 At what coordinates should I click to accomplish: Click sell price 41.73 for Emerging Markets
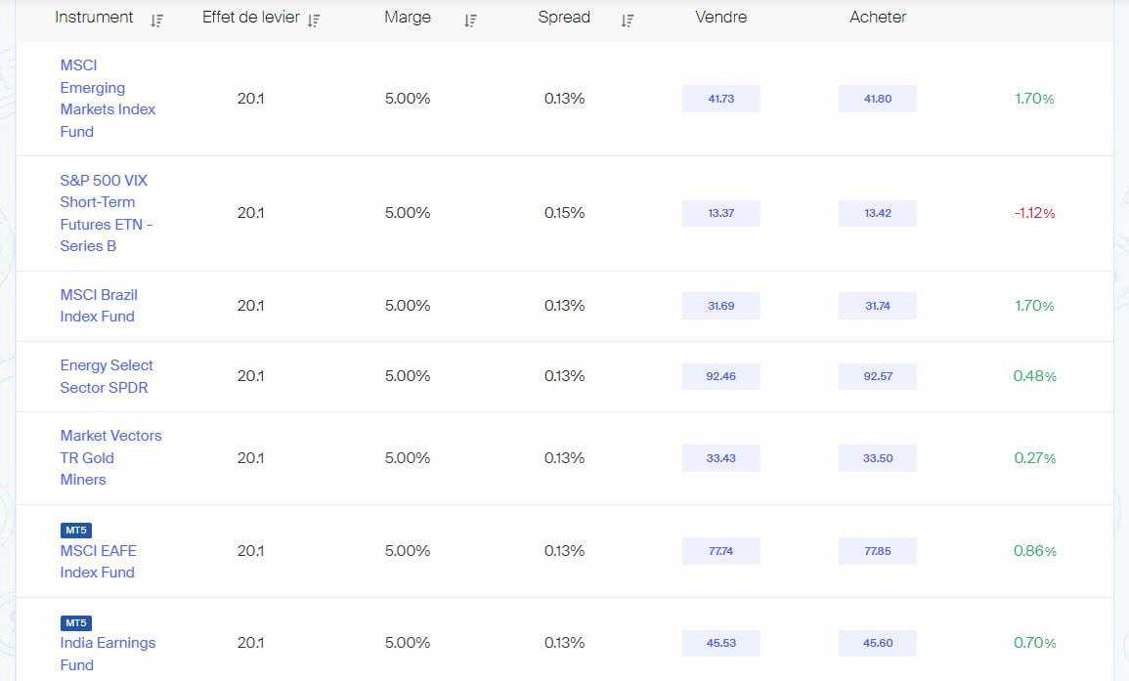tap(720, 99)
